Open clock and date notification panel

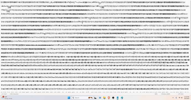pyautogui.click(x=187, y=98)
